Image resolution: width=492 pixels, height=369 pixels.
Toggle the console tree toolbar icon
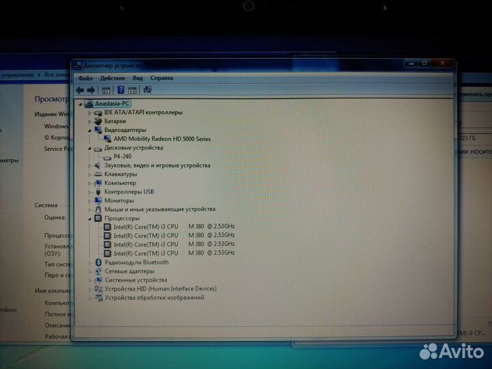click(x=106, y=90)
